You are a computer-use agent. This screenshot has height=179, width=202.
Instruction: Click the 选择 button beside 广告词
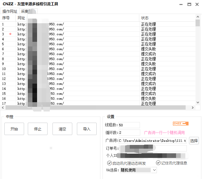point(194,141)
